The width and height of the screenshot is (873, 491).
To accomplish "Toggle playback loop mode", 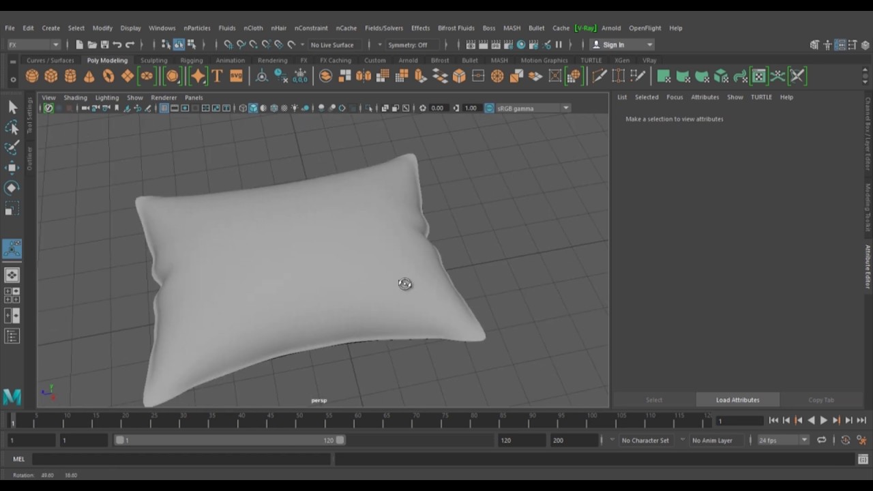I will 822,441.
